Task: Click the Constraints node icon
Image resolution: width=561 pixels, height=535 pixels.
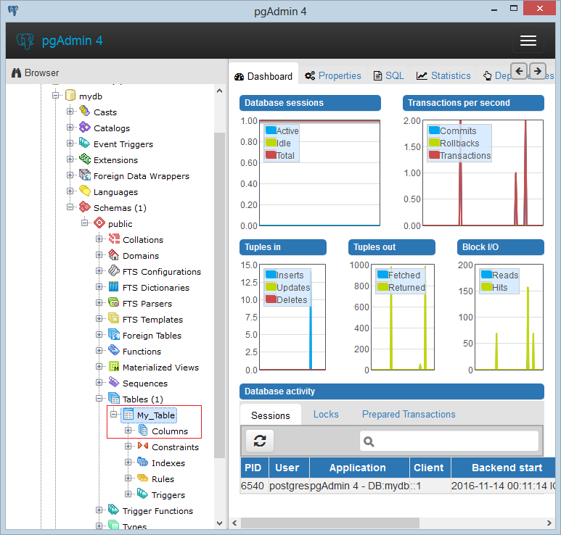Action: point(143,447)
